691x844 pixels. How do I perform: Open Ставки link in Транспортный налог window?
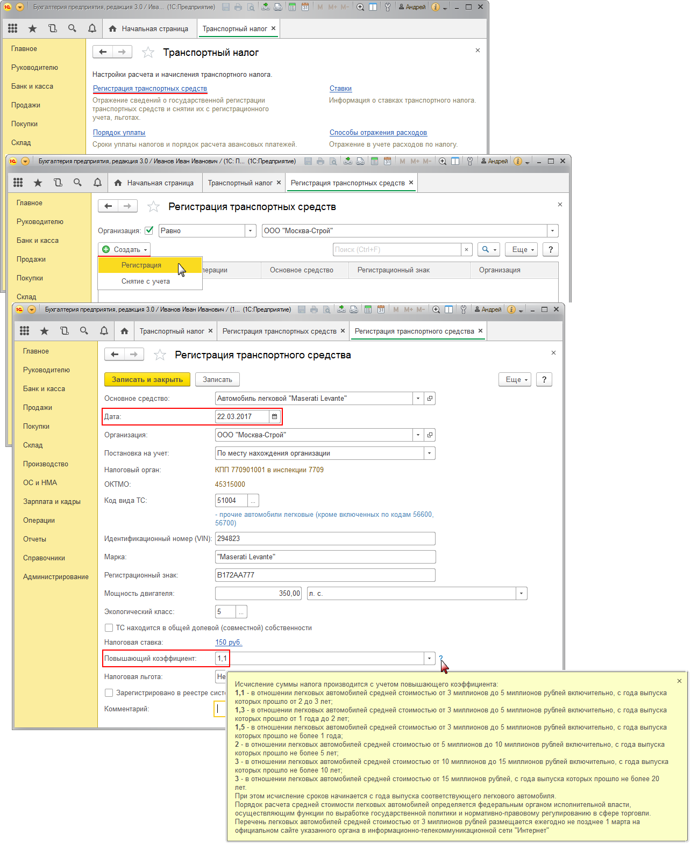(x=340, y=89)
